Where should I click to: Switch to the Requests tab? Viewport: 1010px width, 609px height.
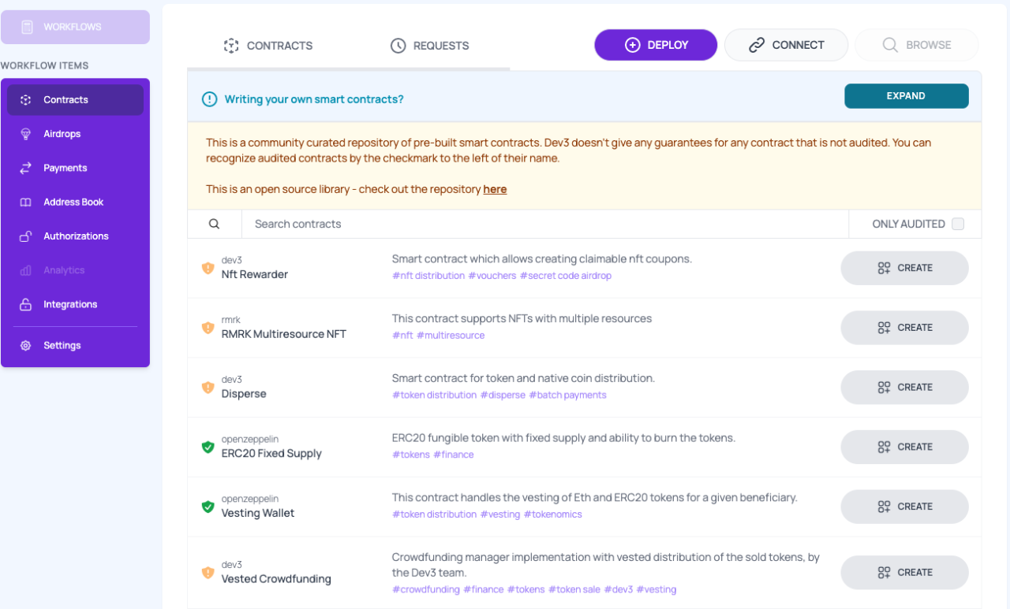pyautogui.click(x=430, y=46)
